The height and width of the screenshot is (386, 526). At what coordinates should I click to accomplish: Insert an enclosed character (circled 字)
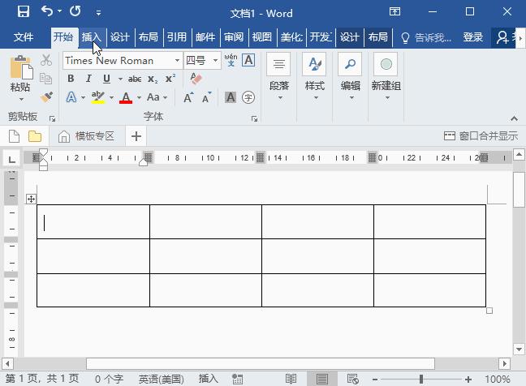coord(248,97)
